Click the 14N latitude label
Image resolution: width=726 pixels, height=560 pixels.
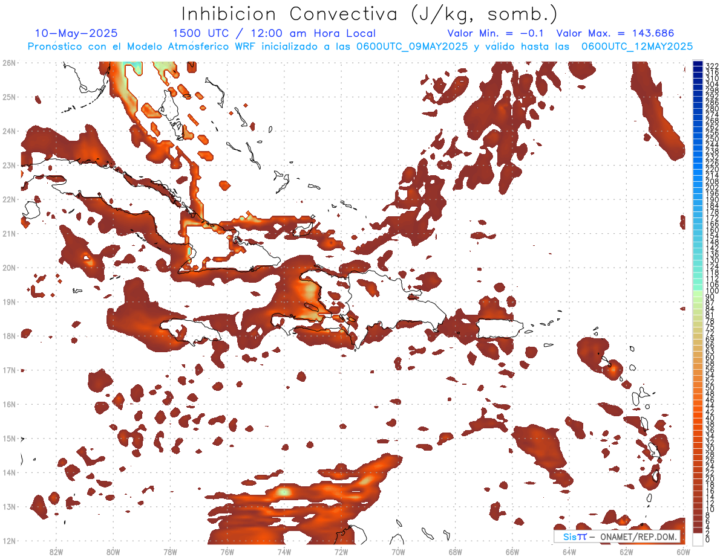coord(9,472)
